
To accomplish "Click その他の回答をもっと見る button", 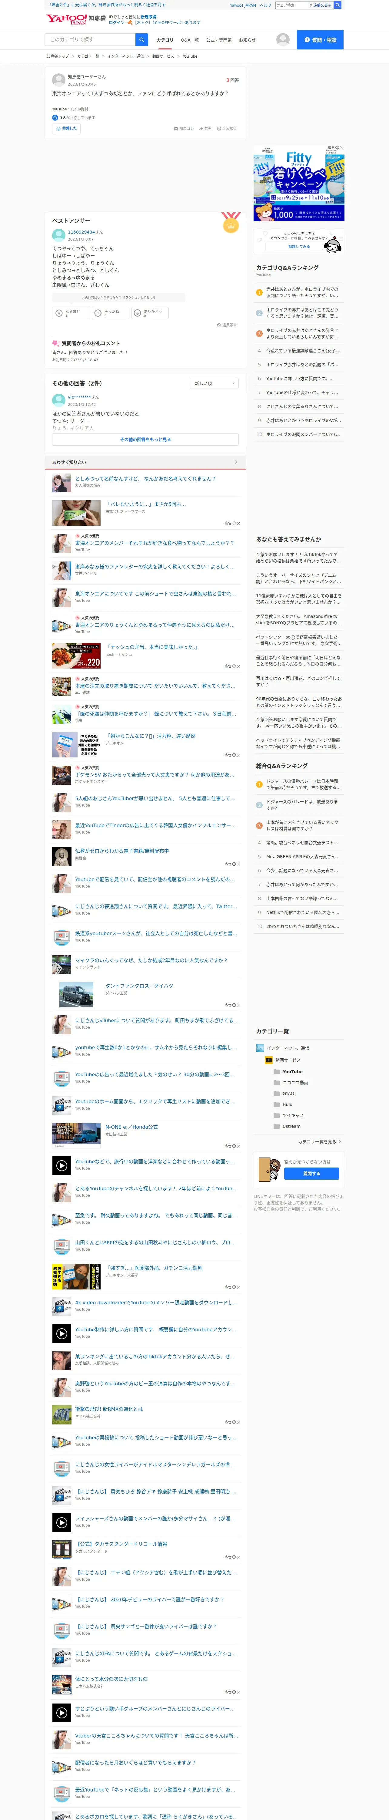I will click(145, 440).
